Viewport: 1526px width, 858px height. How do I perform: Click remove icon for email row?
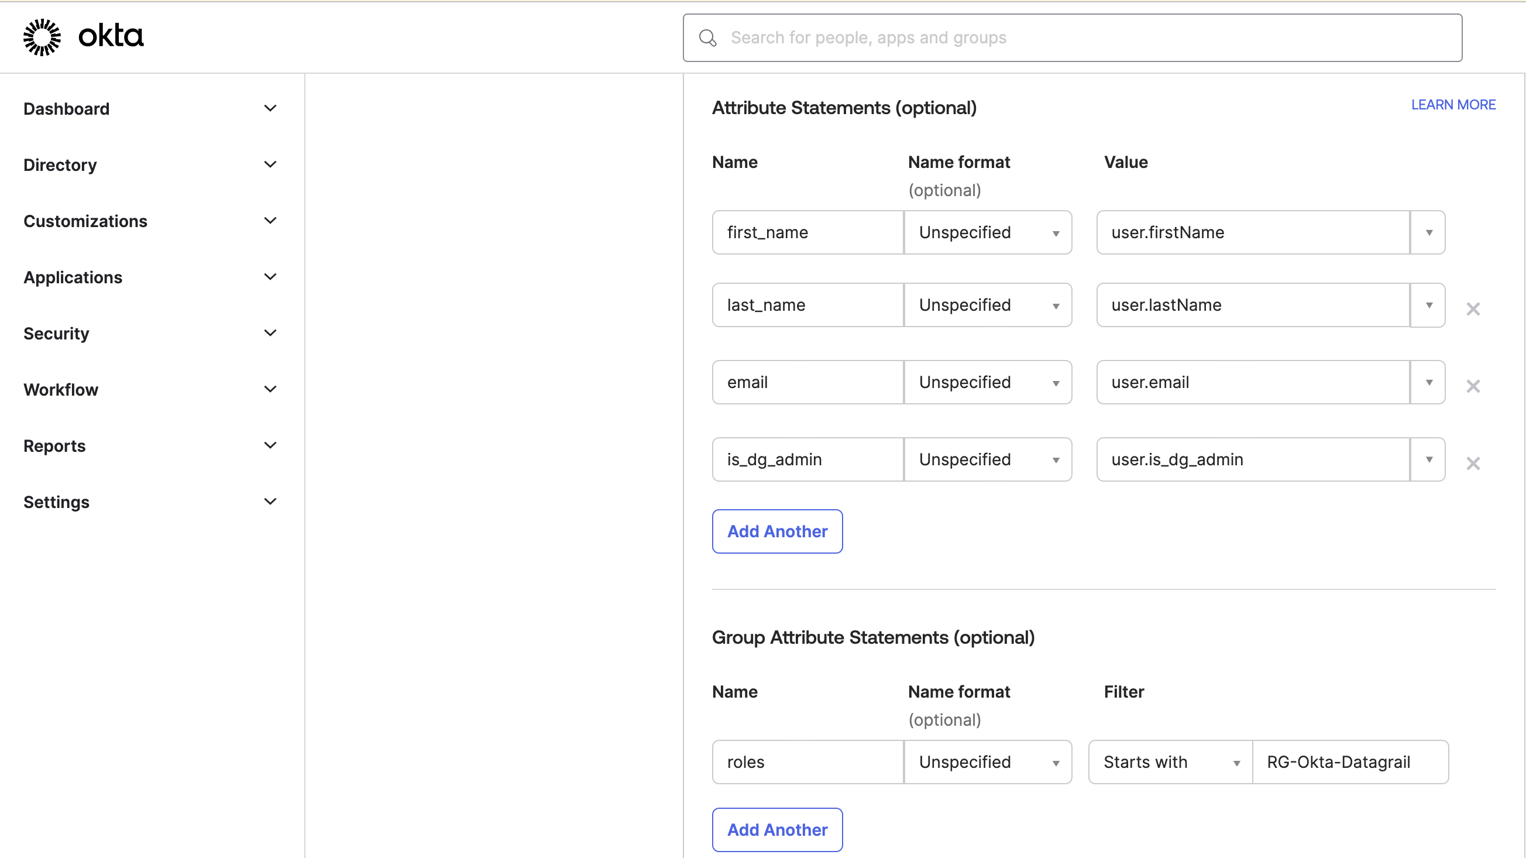1473,386
